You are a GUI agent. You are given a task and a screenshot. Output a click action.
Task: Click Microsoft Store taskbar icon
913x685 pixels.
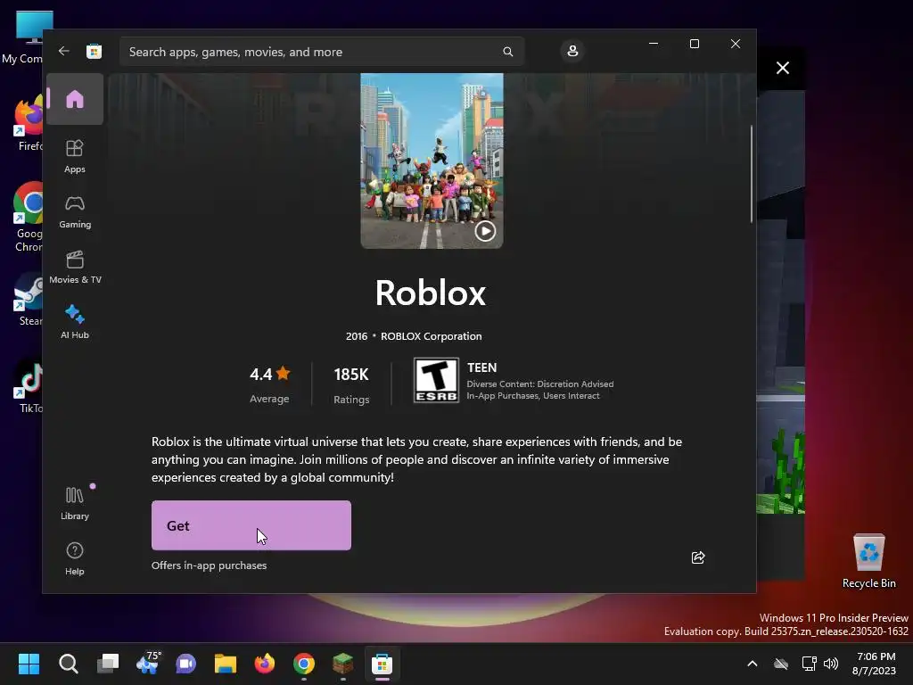[382, 664]
